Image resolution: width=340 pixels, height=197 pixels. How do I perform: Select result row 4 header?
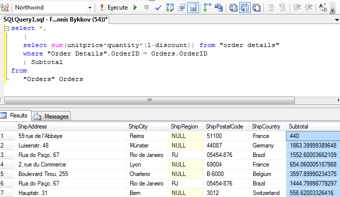click(x=7, y=164)
